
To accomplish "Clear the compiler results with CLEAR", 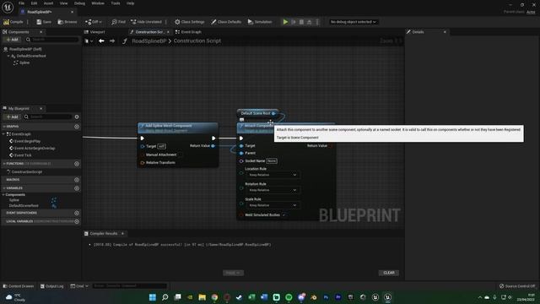I will (389, 273).
